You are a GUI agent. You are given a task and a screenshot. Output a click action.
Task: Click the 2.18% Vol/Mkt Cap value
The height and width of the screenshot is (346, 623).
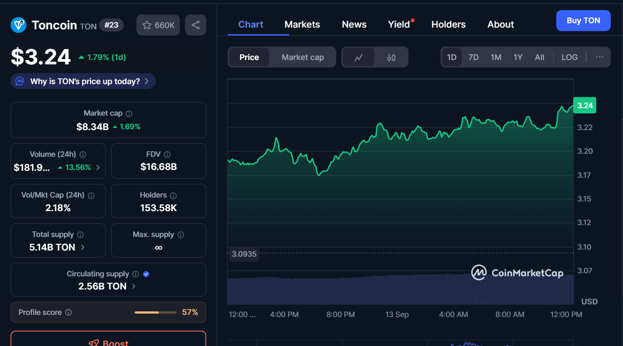click(58, 208)
